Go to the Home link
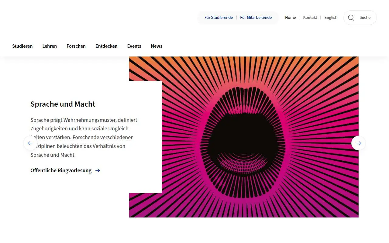Screen dimensions: 389x243 (290, 17)
